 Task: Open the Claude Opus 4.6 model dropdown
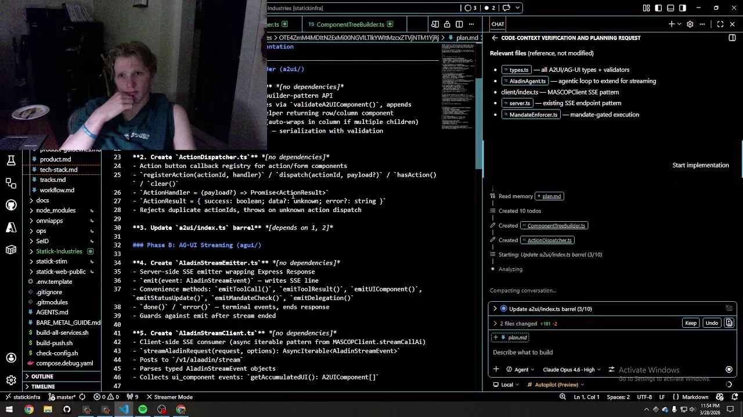click(572, 370)
